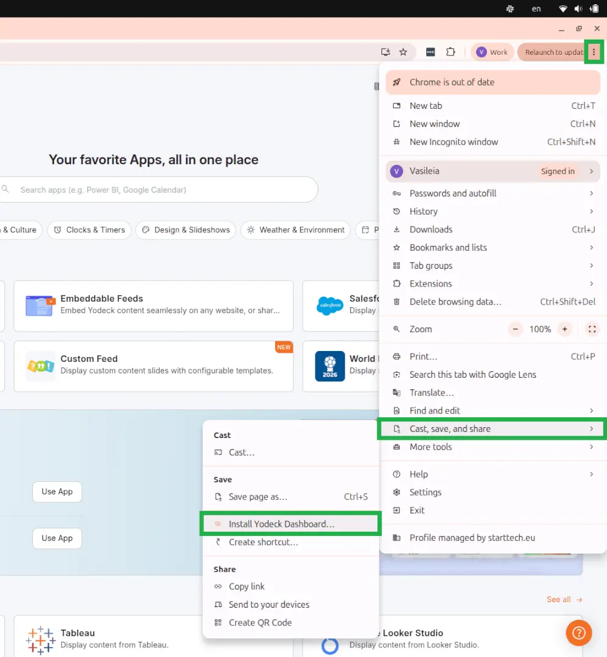The width and height of the screenshot is (607, 657).
Task: Expand the History submenu
Action: 493,211
